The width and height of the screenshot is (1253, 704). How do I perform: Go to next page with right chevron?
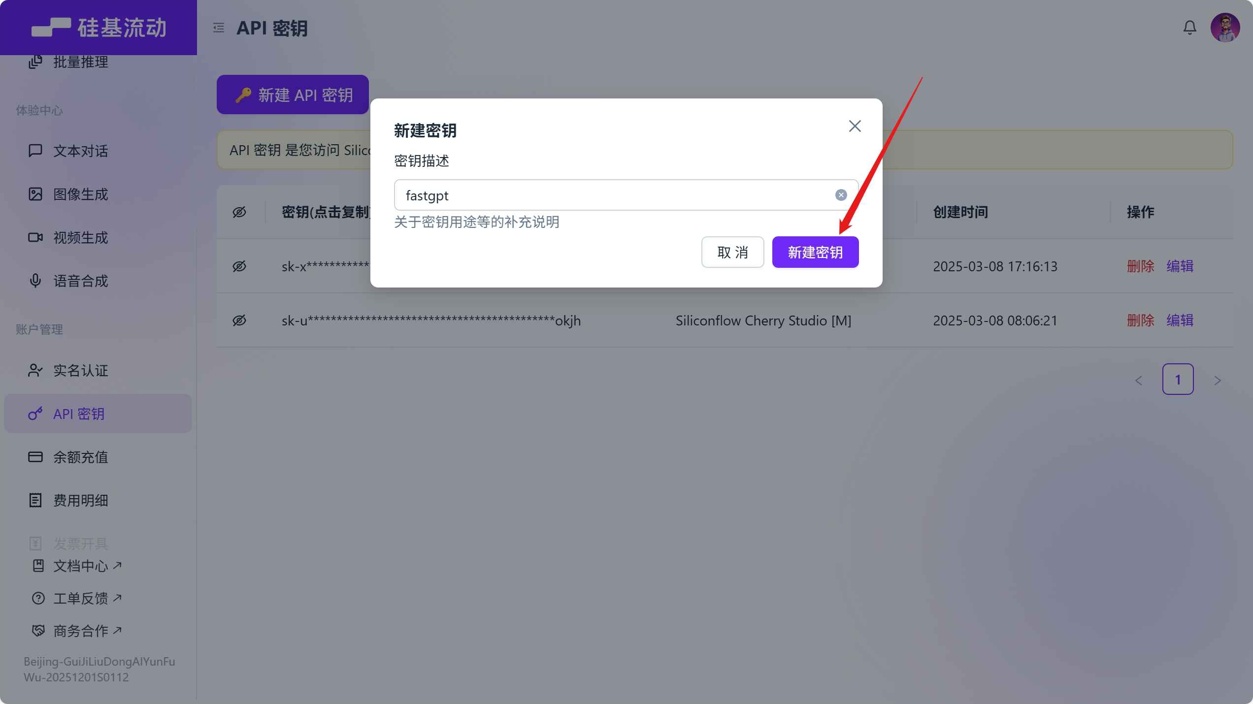(x=1218, y=380)
